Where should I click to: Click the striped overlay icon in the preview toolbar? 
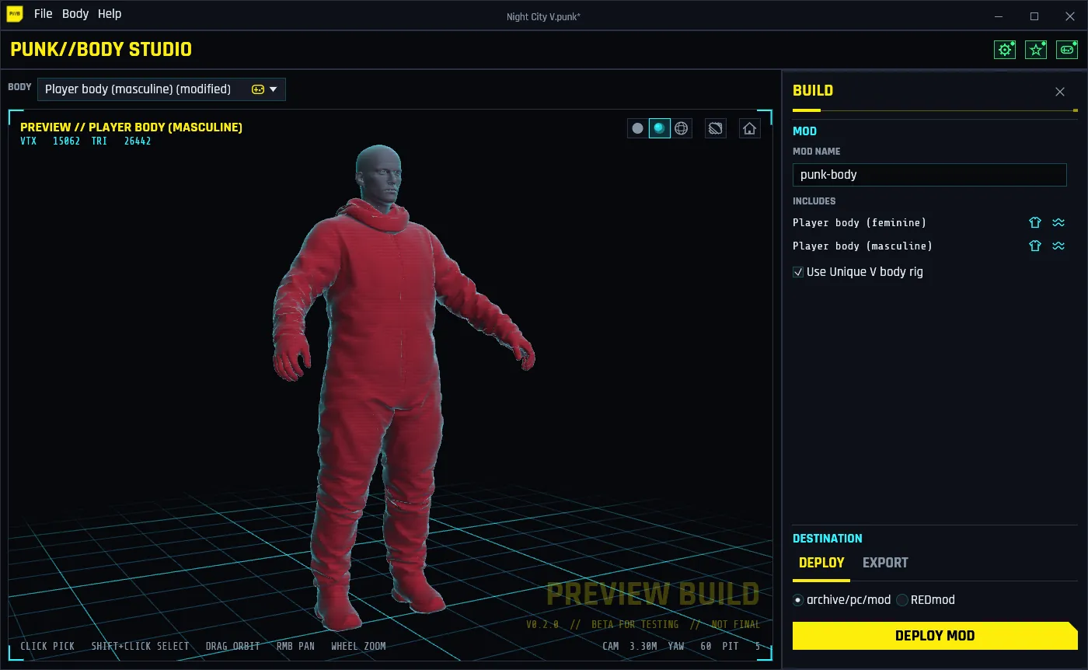tap(716, 128)
